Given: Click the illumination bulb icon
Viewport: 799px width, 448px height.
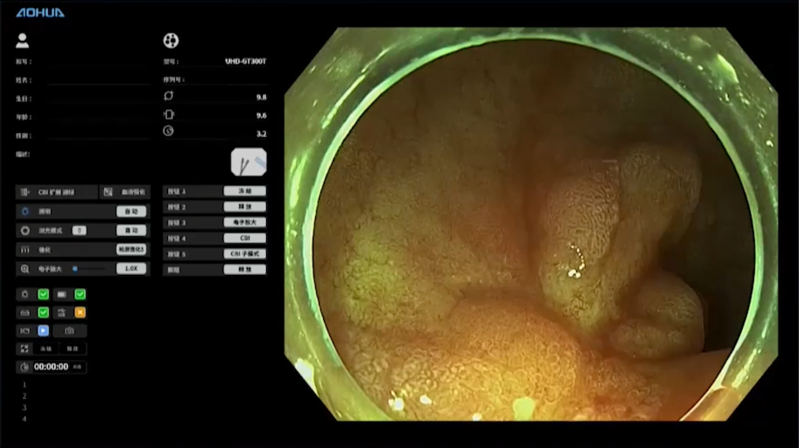Looking at the screenshot, I should click(x=25, y=211).
